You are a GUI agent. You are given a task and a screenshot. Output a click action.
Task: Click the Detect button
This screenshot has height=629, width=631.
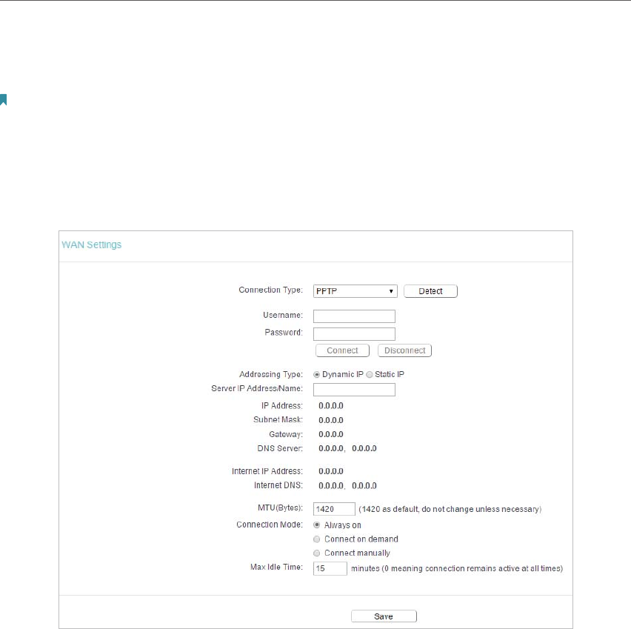430,291
